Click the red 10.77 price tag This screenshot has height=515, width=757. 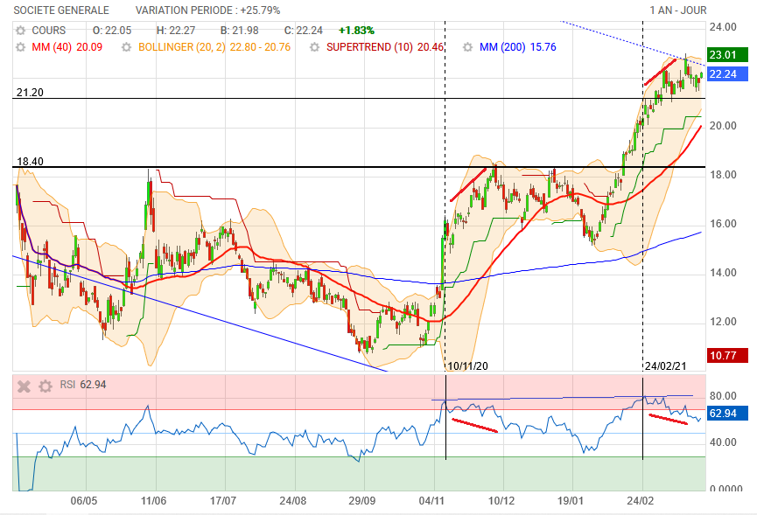click(x=727, y=356)
